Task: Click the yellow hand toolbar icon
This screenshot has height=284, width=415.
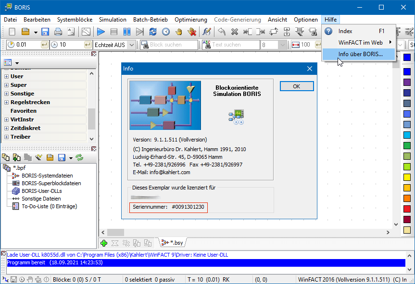Action: click(x=179, y=32)
